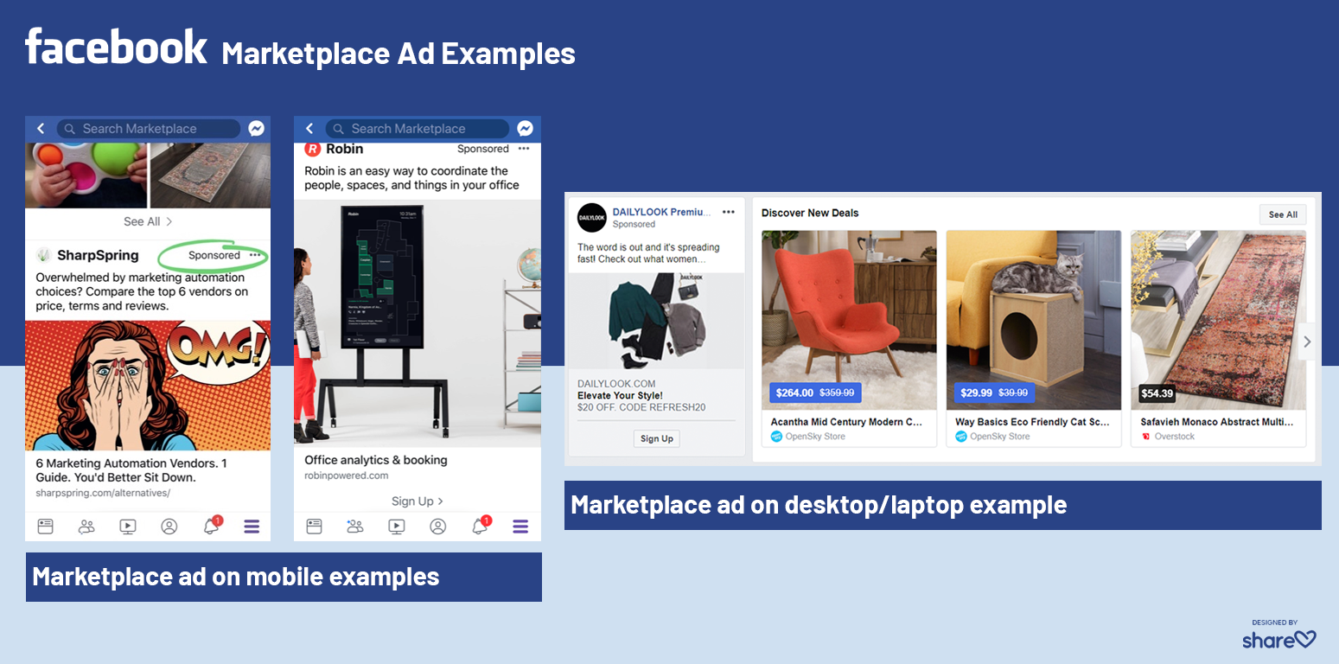This screenshot has width=1339, height=664.
Task: Open Messenger icon in Robin mobile screenshot
Action: pyautogui.click(x=525, y=129)
